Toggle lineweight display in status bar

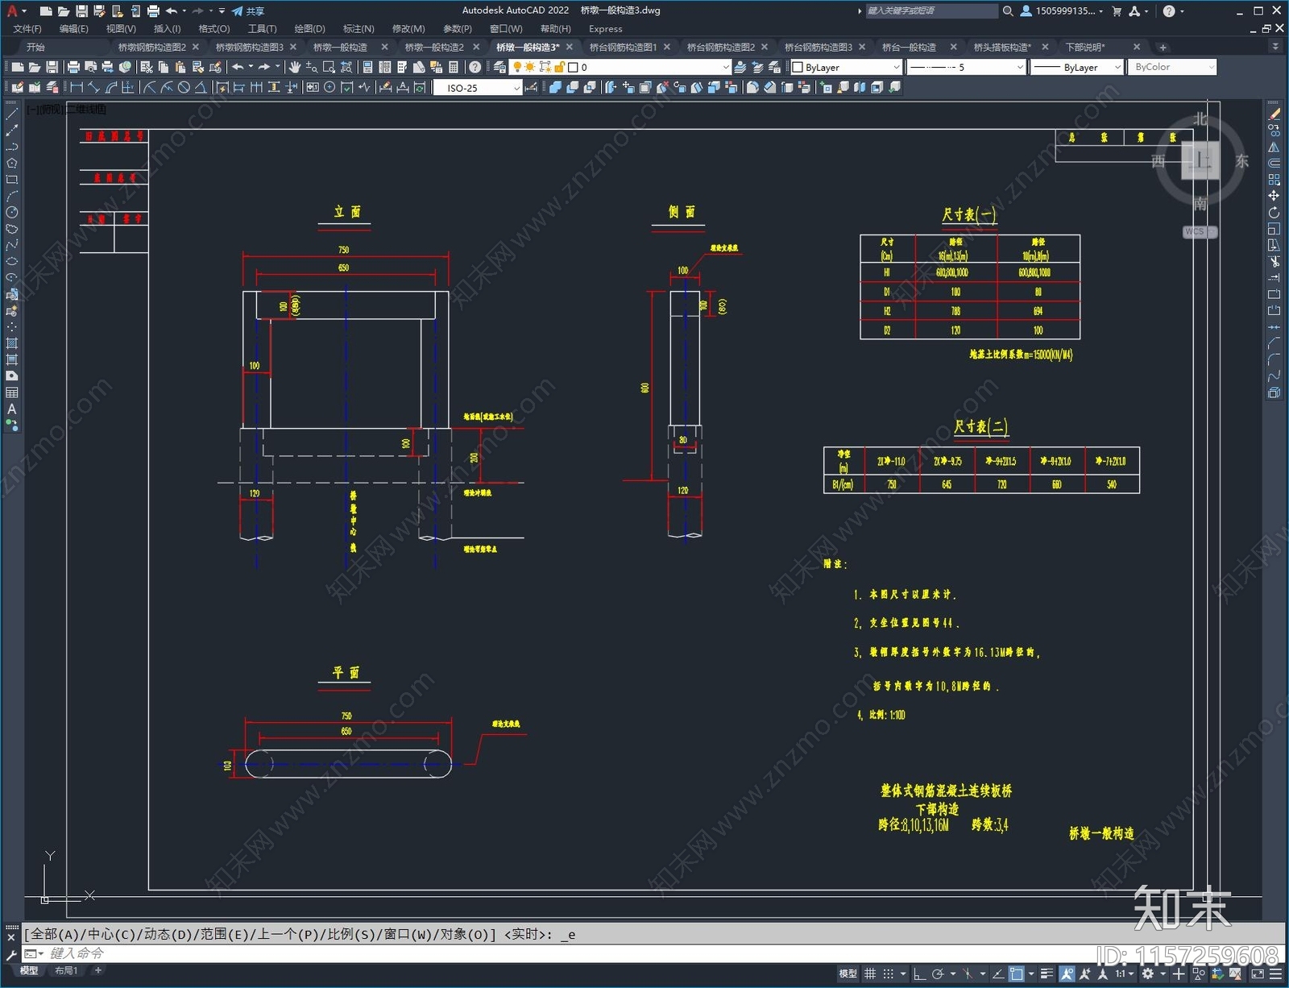click(x=1047, y=974)
